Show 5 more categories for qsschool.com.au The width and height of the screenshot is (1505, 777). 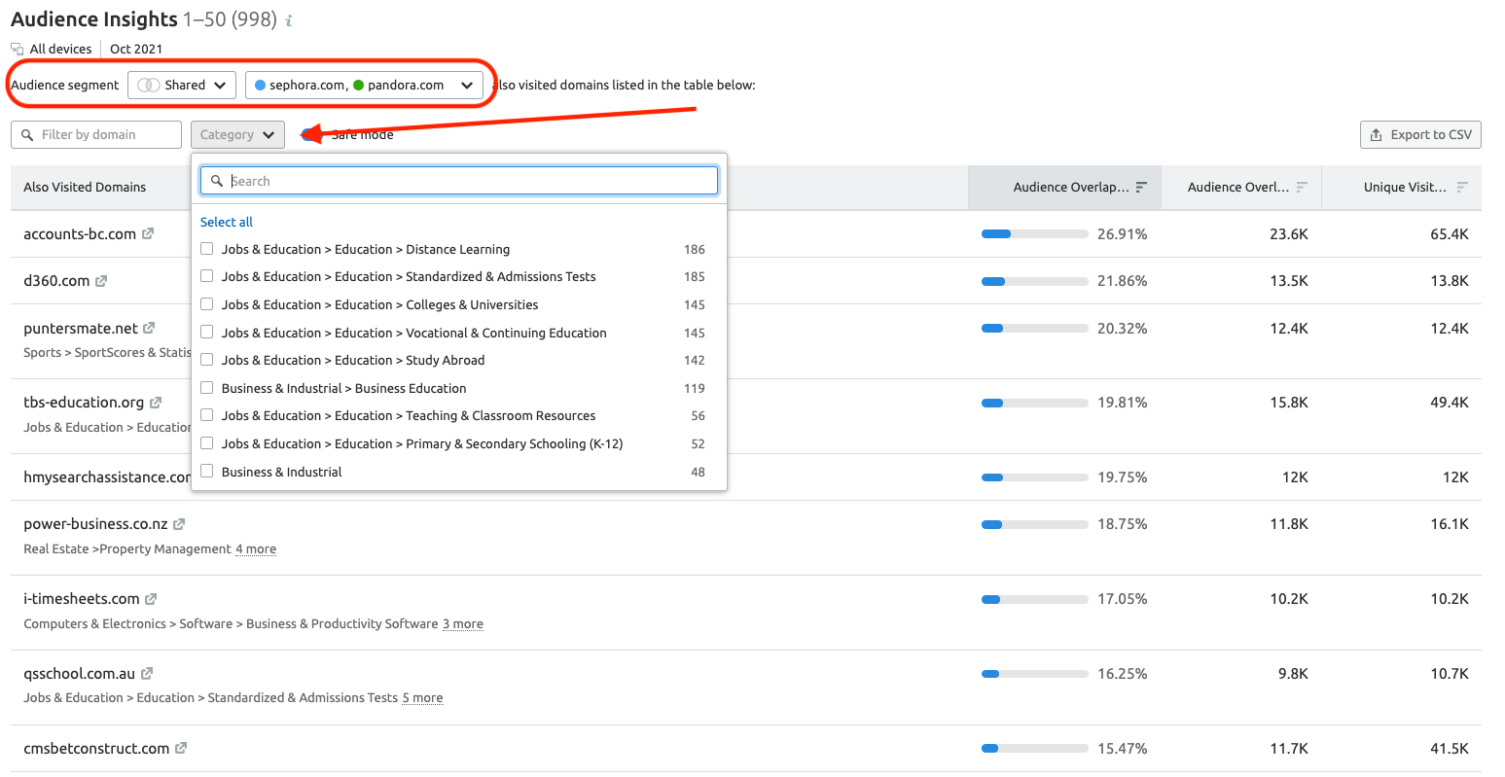(423, 698)
